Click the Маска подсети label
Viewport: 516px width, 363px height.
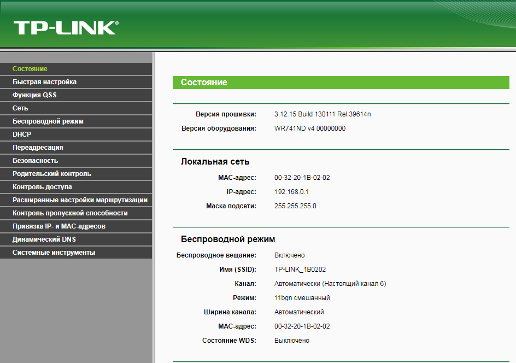(x=231, y=206)
